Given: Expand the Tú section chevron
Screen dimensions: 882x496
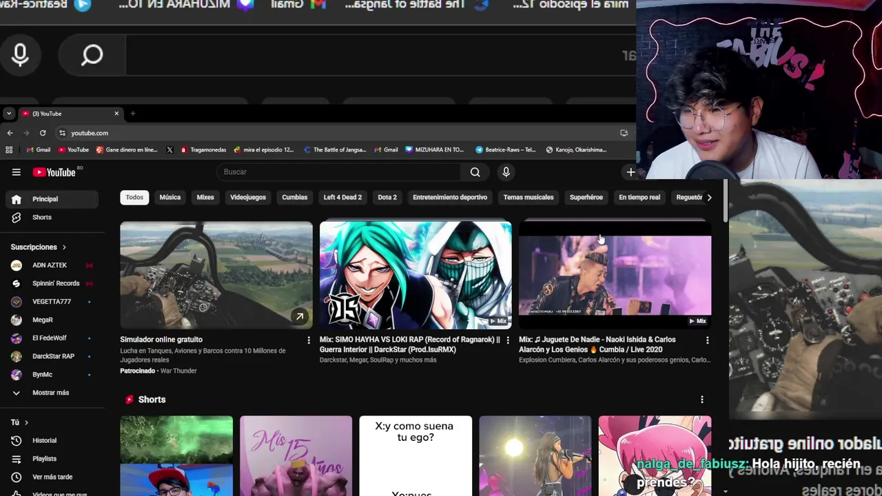Looking at the screenshot, I should click(x=26, y=422).
